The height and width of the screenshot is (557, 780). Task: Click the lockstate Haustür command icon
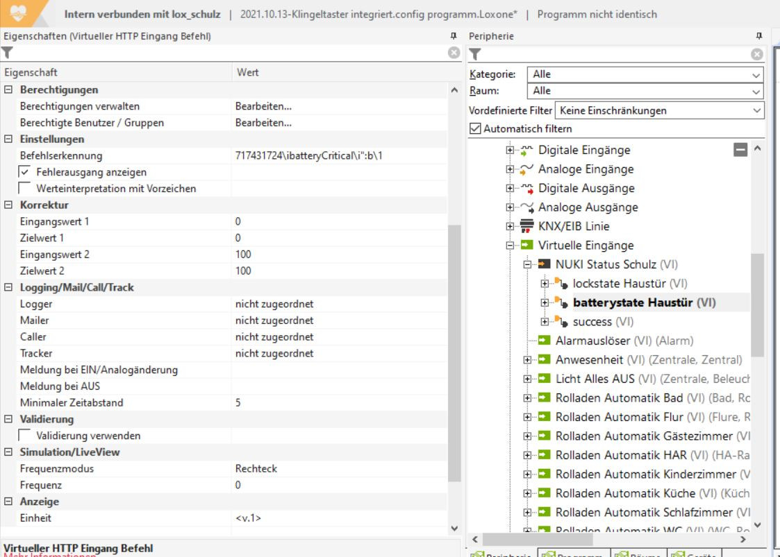563,284
